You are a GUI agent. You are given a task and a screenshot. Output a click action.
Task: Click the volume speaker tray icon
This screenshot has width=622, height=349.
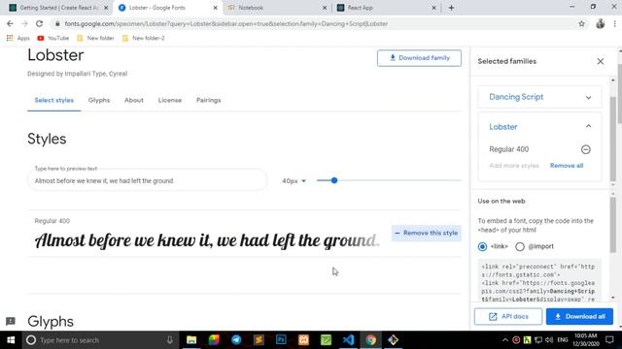(x=549, y=340)
